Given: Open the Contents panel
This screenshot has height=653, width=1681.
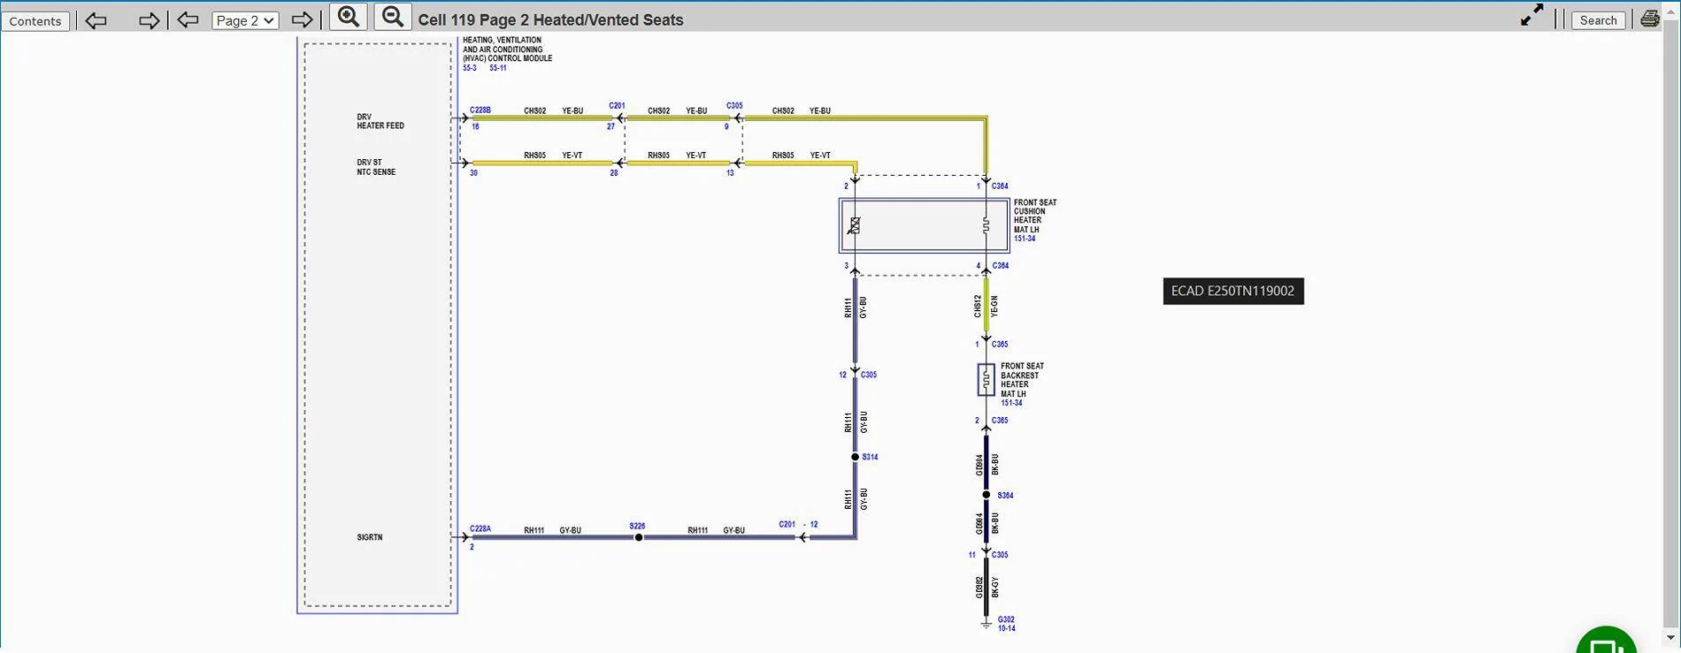Looking at the screenshot, I should pyautogui.click(x=35, y=20).
